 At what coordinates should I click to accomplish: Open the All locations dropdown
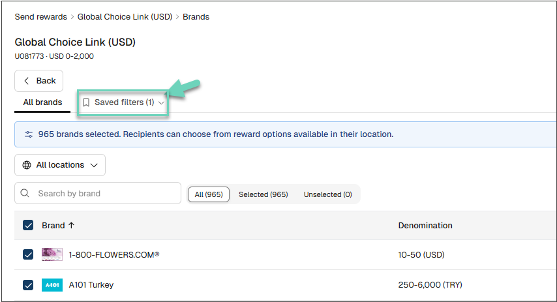(60, 165)
